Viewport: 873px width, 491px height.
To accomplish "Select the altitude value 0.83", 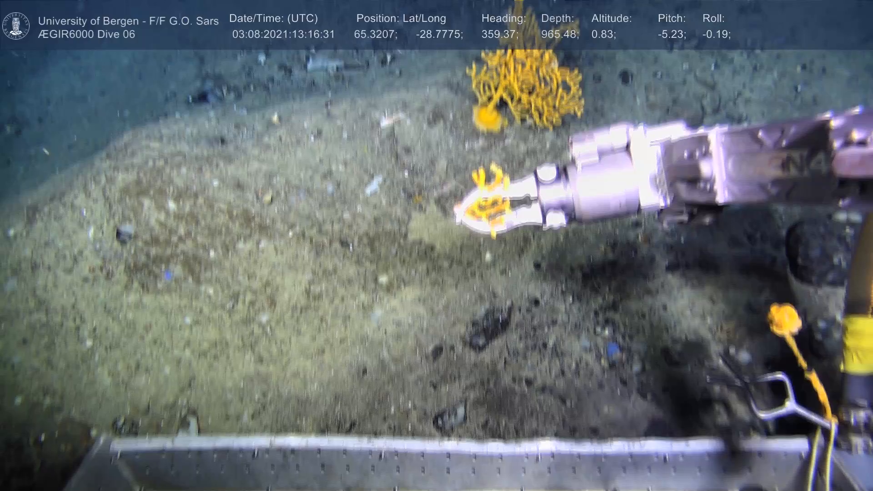I will [603, 35].
